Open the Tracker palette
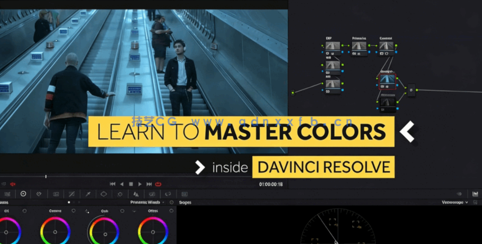 tap(120, 194)
